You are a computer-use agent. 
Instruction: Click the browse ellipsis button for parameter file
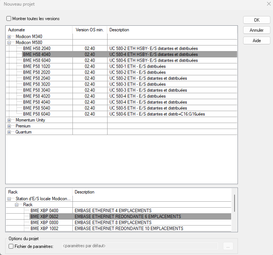(228, 246)
